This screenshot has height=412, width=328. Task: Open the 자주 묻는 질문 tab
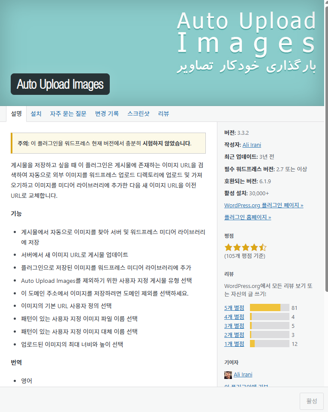coord(68,114)
